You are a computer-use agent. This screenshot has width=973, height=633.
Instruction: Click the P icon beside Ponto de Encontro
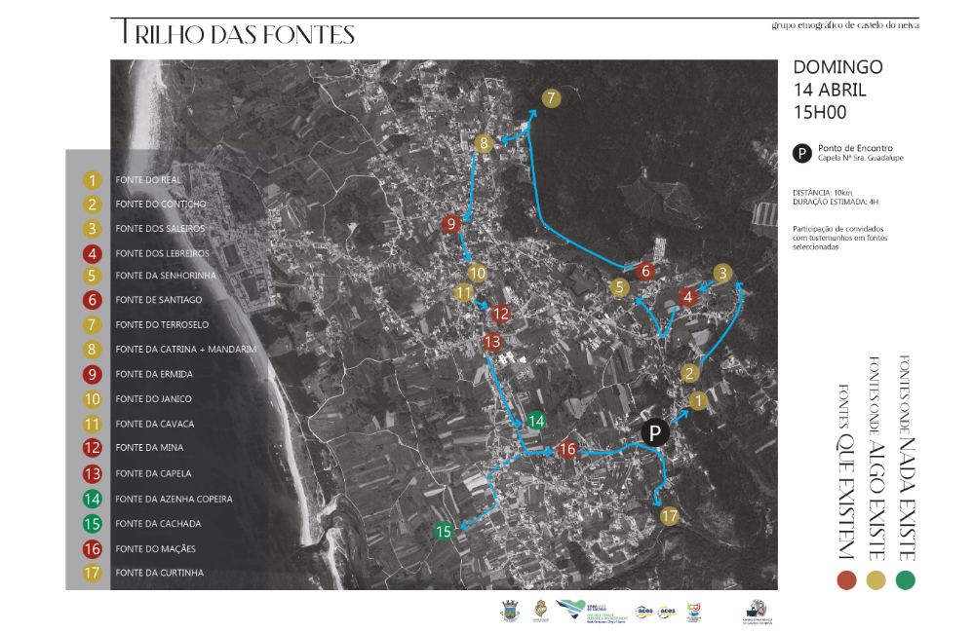pyautogui.click(x=801, y=153)
